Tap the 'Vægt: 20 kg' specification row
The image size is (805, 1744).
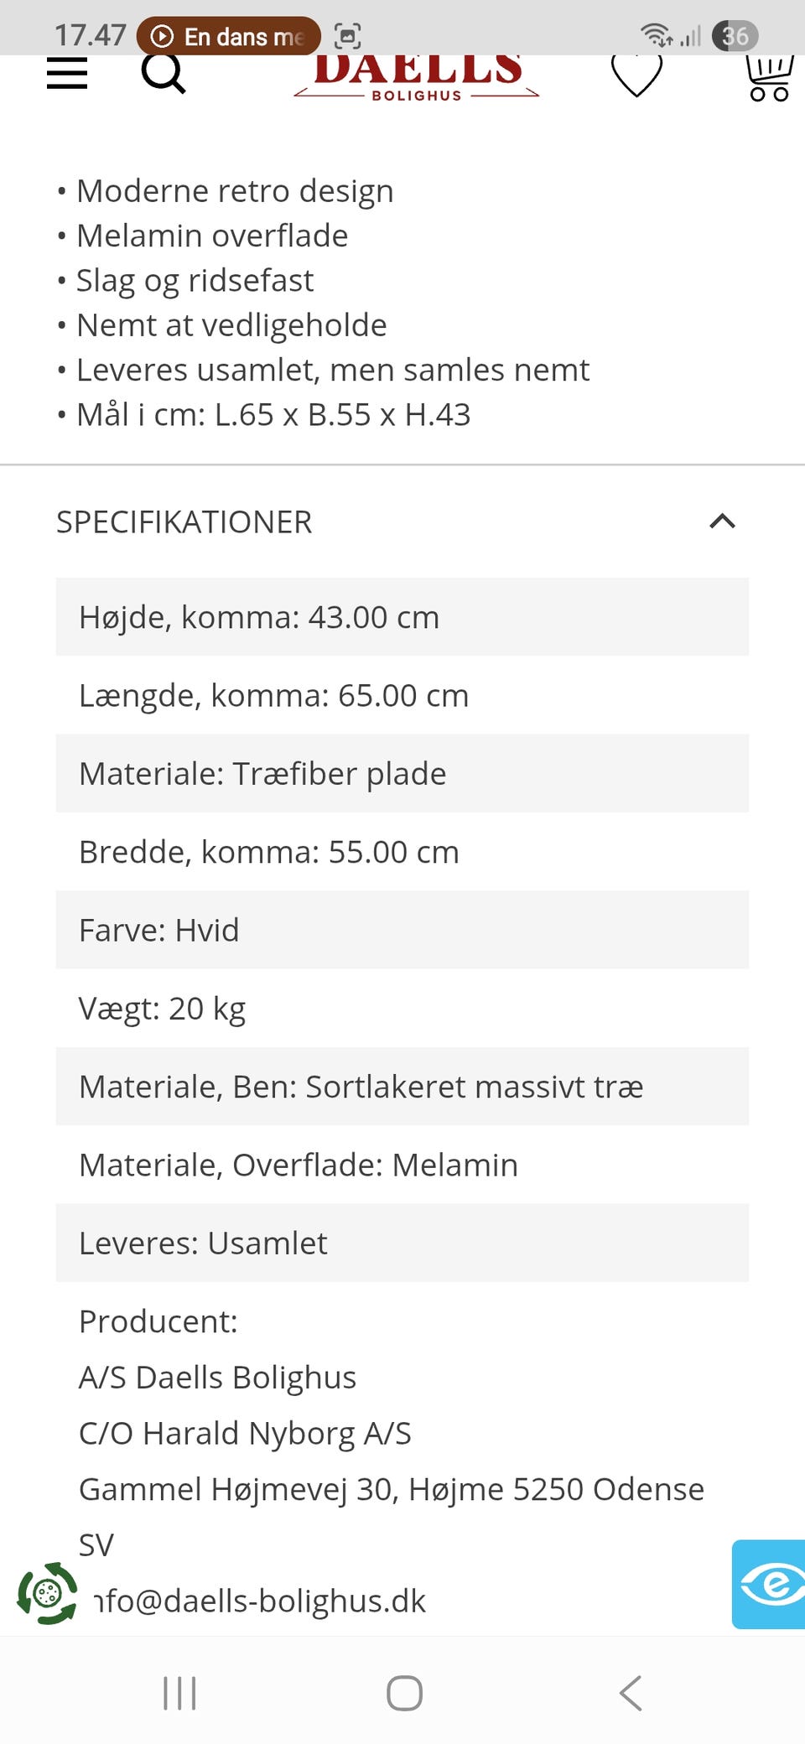[402, 1008]
